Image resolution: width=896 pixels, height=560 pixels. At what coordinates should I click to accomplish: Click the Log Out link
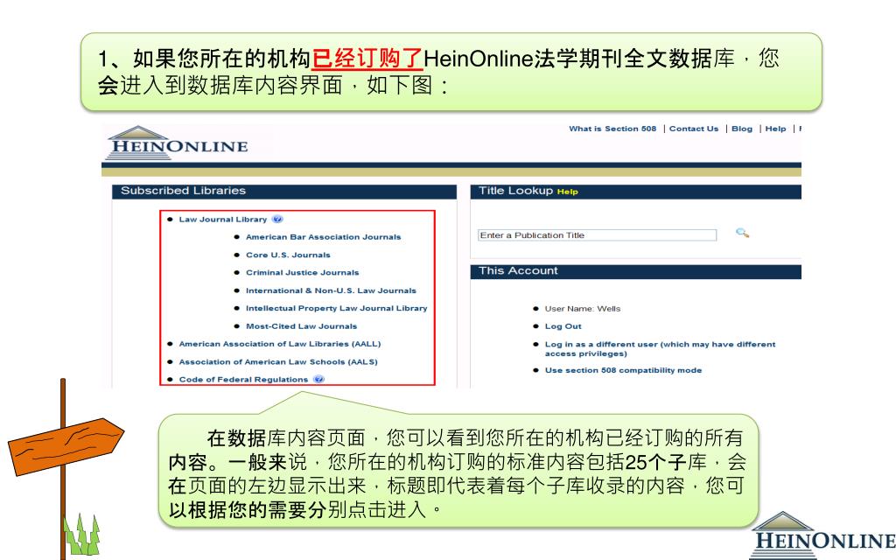[563, 326]
